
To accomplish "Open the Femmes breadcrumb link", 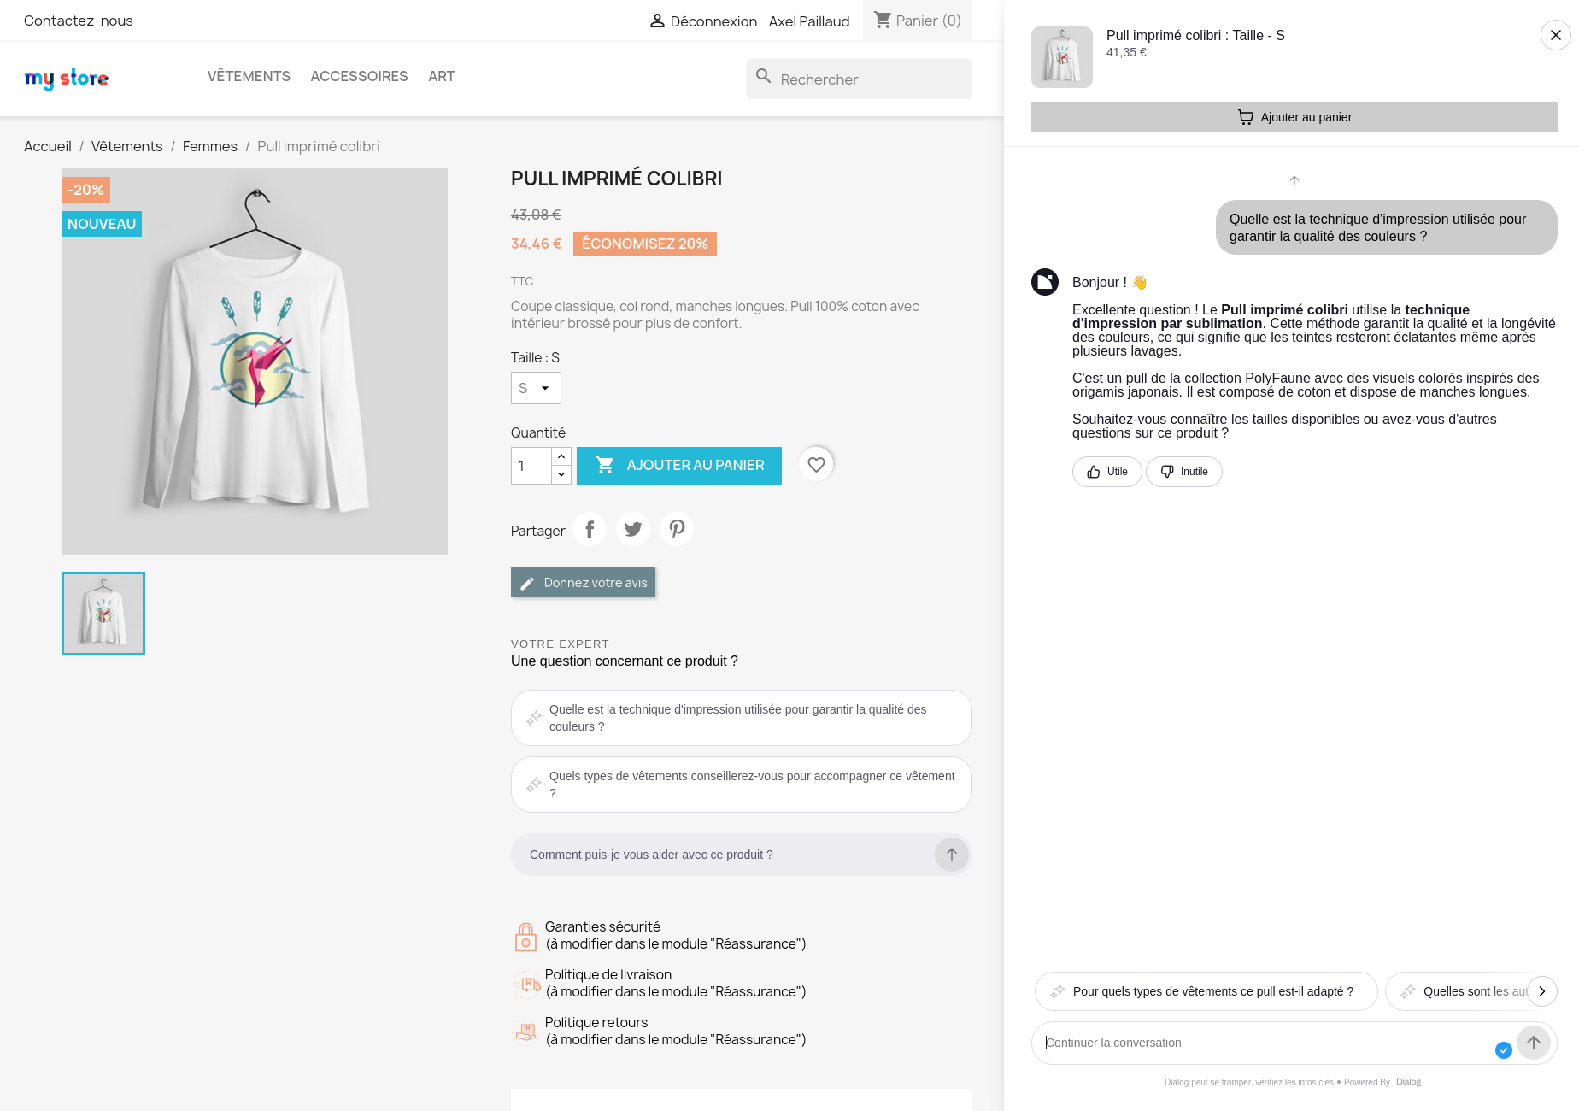I will 209,146.
